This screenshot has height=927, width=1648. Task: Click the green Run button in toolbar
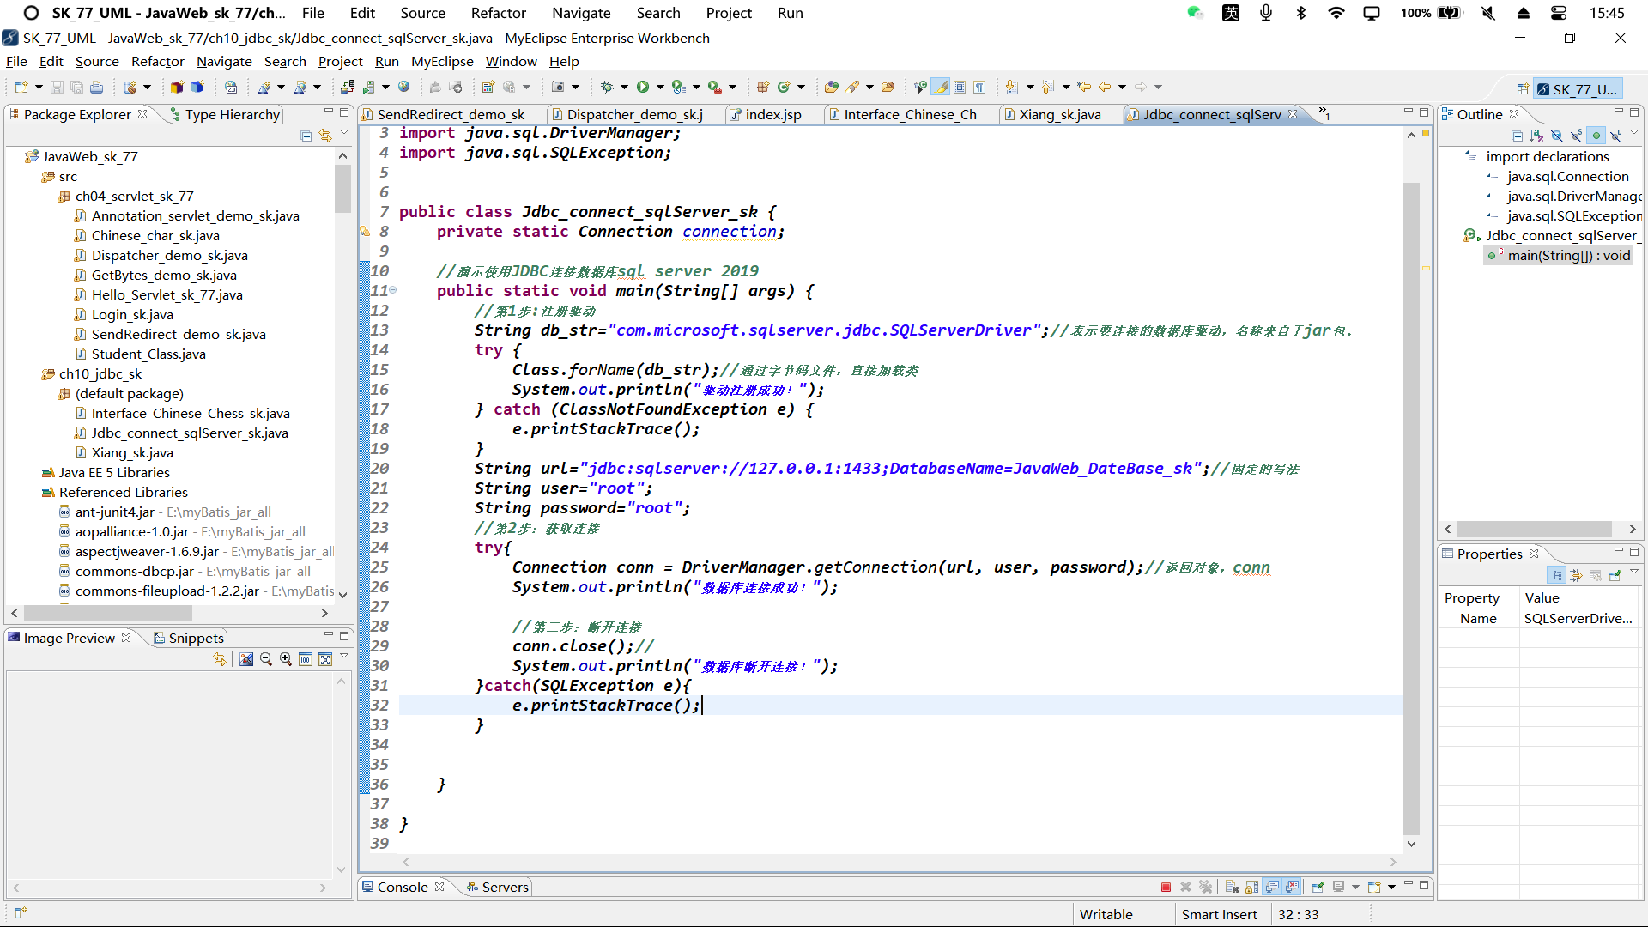[x=643, y=87]
